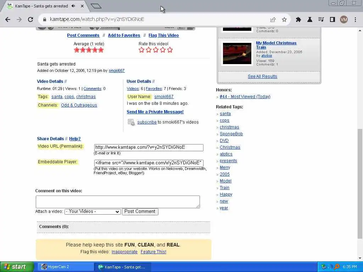Screen dimensions: 363x272
Task: Click the Feature This! link
Action: coord(153,252)
